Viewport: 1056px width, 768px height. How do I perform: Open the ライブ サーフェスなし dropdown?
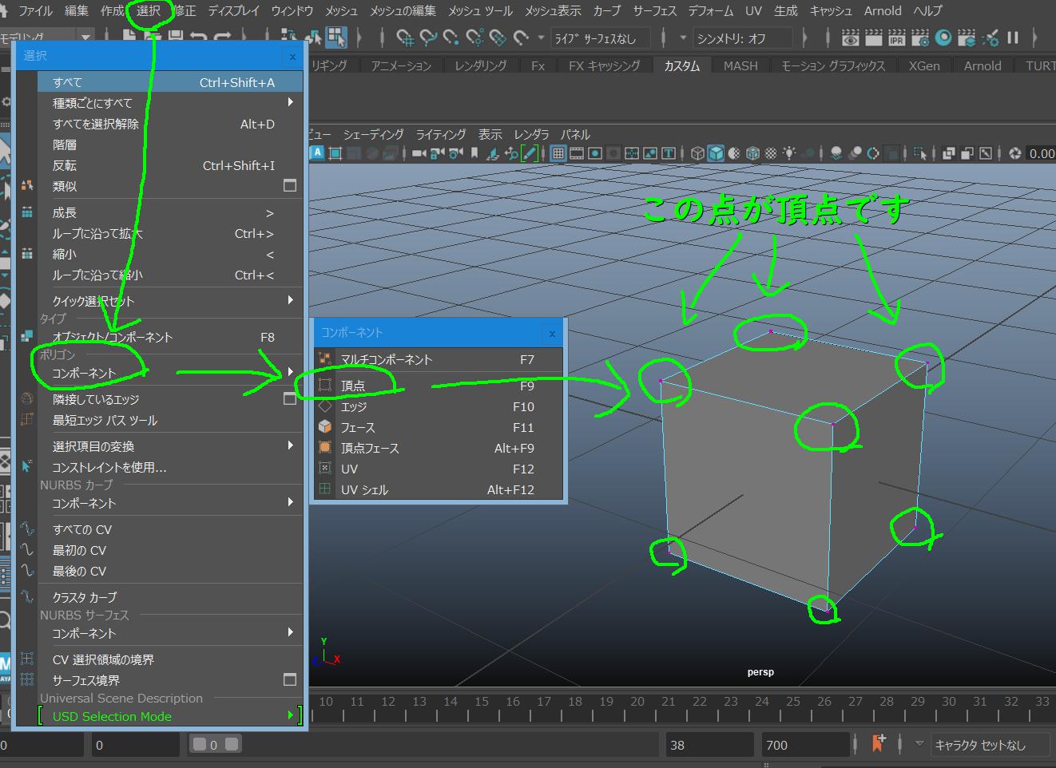point(599,38)
